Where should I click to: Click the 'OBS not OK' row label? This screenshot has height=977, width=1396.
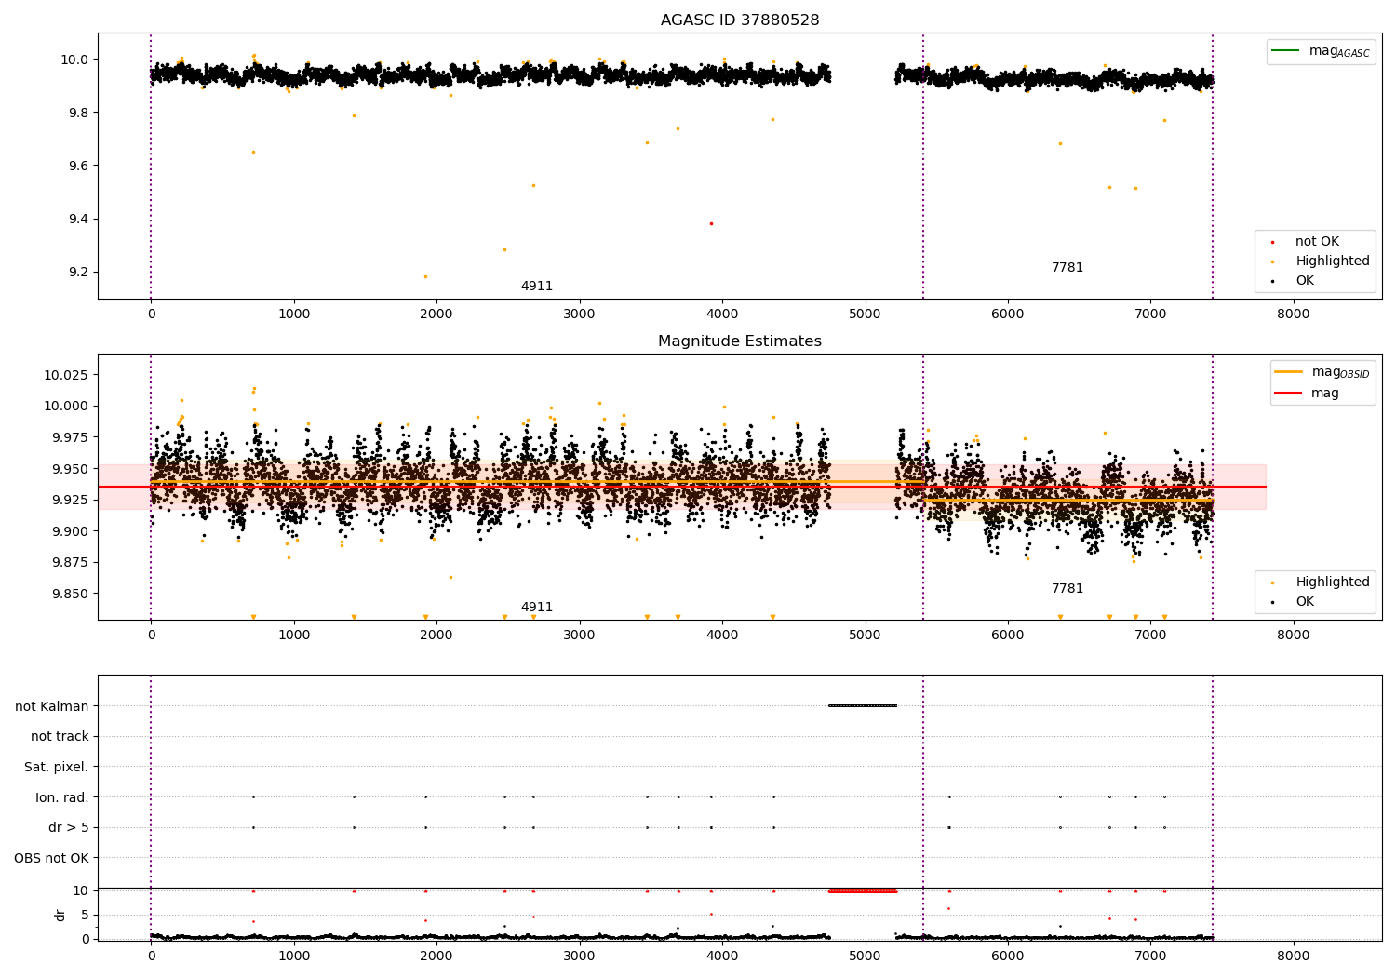pos(52,858)
